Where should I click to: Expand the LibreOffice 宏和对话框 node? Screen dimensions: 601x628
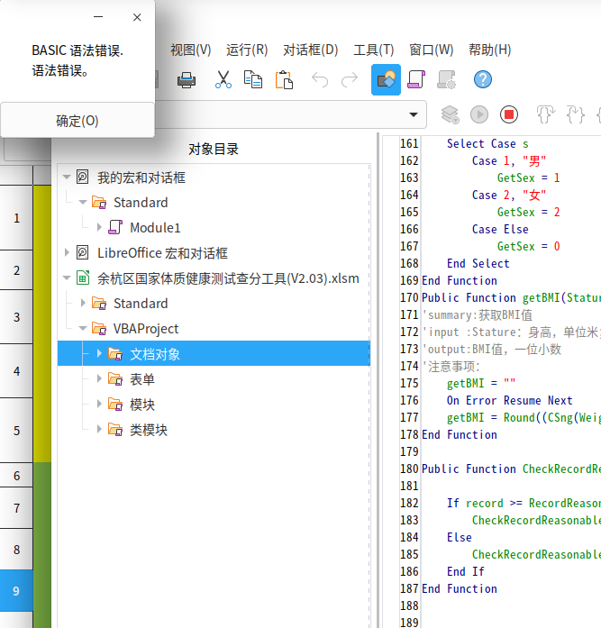pos(67,253)
